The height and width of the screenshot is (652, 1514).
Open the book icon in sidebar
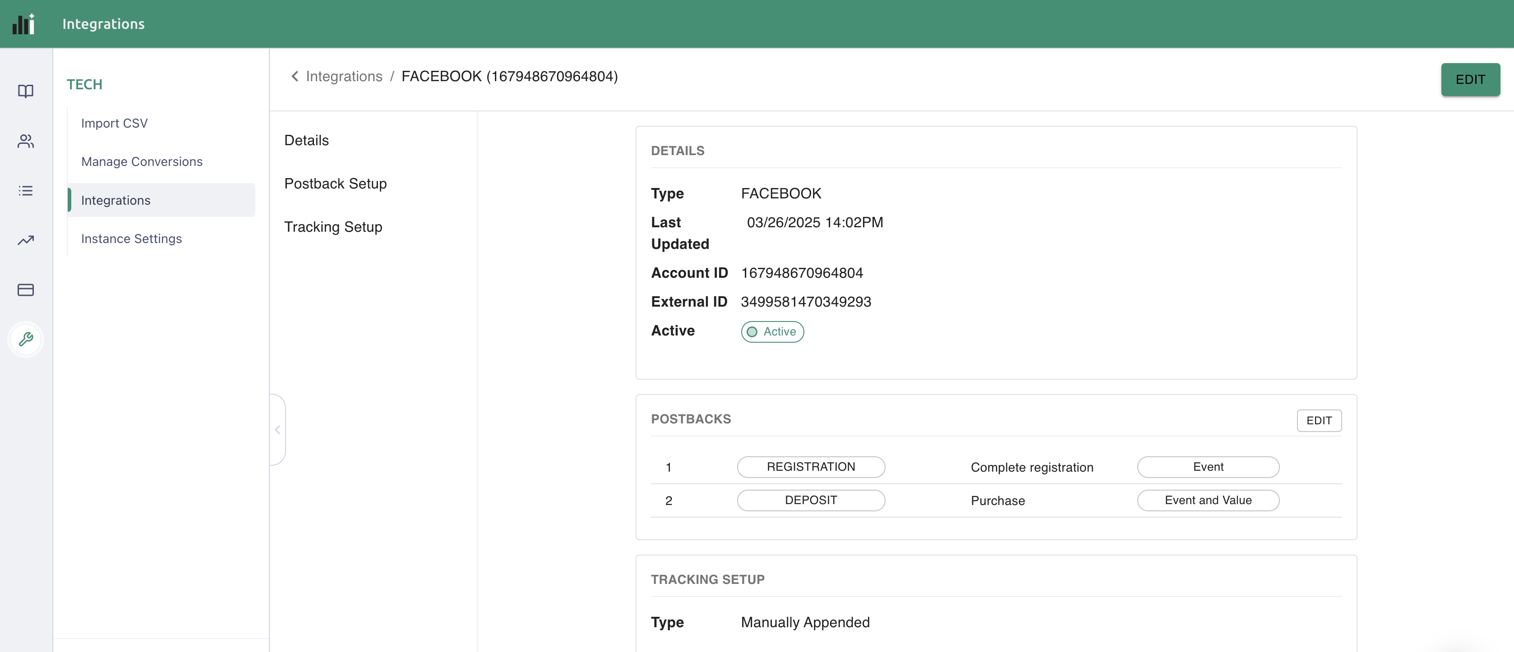(x=25, y=91)
